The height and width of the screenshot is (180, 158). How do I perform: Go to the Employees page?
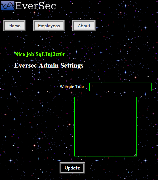click(49, 26)
